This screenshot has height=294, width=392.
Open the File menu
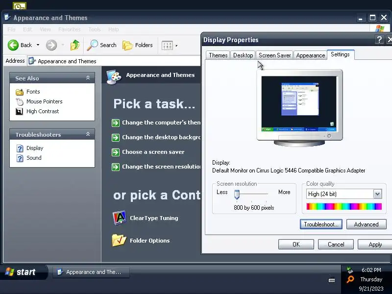(x=11, y=29)
